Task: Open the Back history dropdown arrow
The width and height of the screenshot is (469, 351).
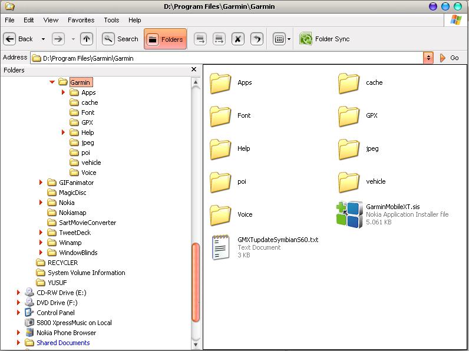Action: [x=43, y=39]
